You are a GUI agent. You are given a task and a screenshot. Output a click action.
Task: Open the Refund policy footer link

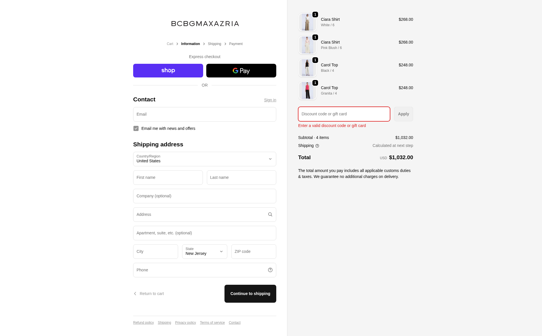tap(143, 323)
